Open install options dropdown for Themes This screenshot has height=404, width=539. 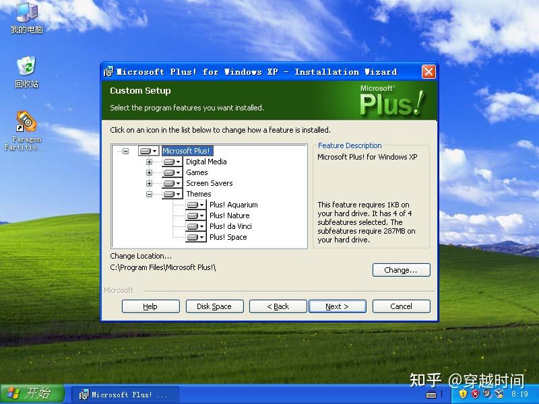tap(178, 194)
